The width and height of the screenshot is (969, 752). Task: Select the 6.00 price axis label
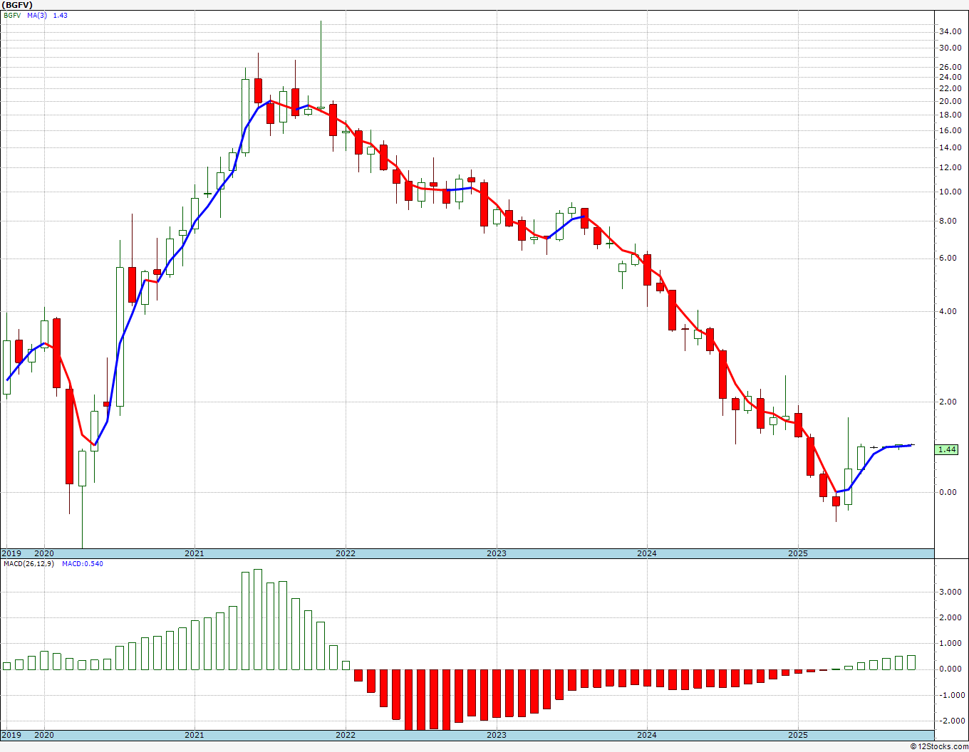click(949, 258)
